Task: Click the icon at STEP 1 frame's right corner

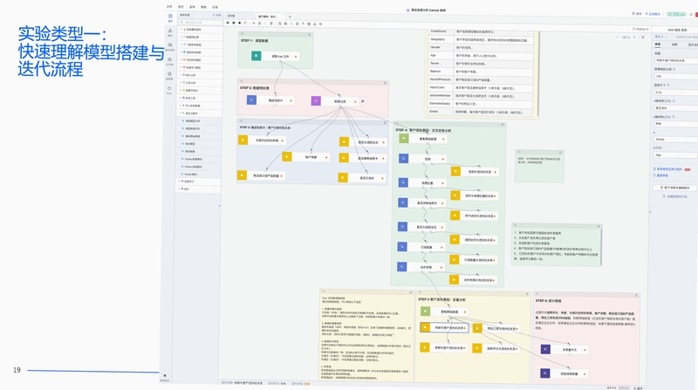Action: 310,34
